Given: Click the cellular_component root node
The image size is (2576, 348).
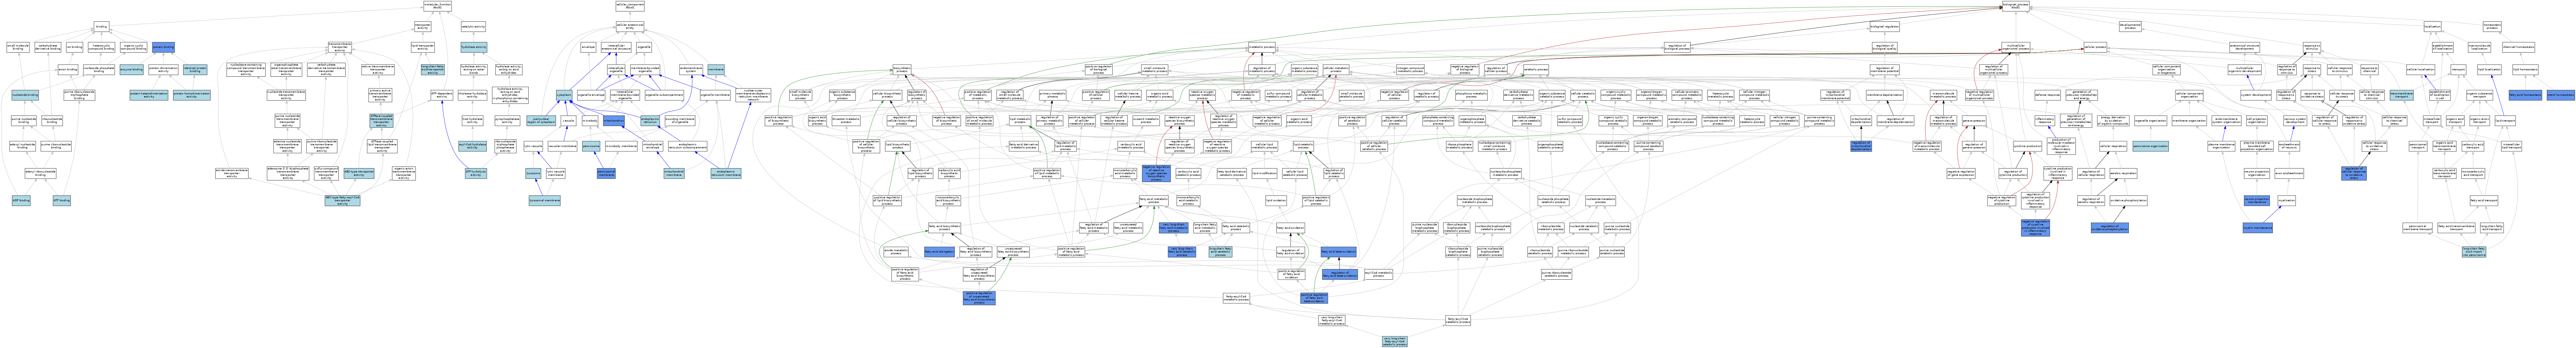Looking at the screenshot, I should point(630,6).
